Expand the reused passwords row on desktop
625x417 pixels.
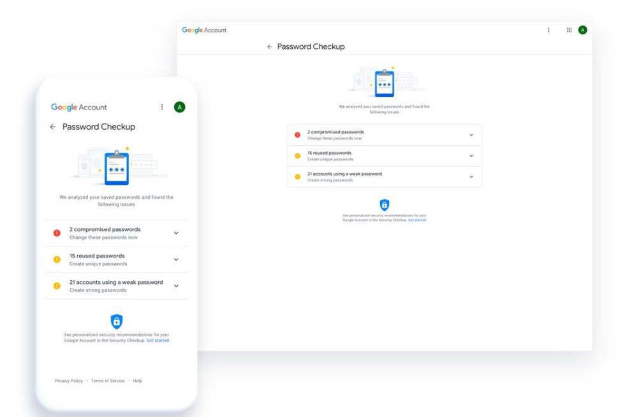coord(471,155)
